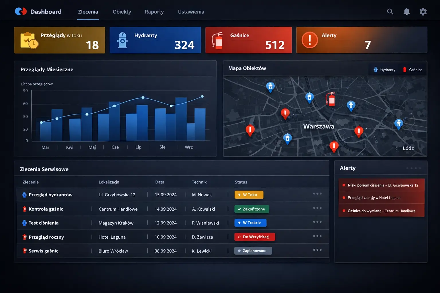The image size is (440, 293).
Task: Click the notifications bell icon
Action: point(406,12)
